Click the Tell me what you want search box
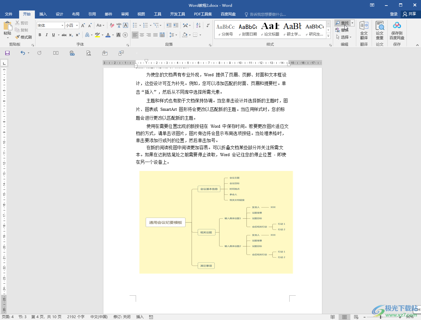Image resolution: width=421 pixels, height=320 pixels. coord(265,14)
